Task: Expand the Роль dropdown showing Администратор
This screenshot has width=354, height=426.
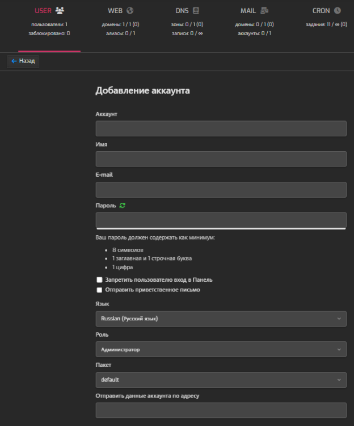Action: click(x=221, y=349)
